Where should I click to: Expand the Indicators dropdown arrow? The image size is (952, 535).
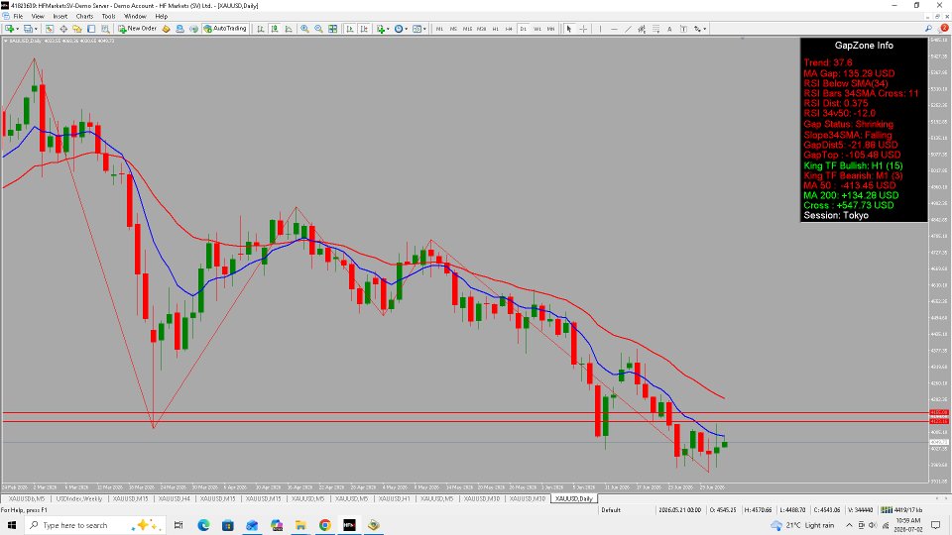[388, 29]
